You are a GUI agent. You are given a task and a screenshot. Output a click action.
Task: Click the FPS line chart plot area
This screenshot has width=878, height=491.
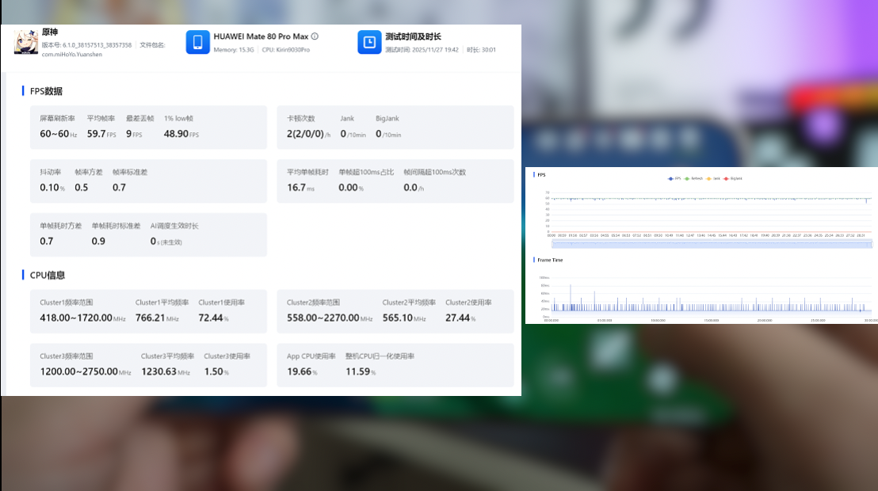click(711, 211)
